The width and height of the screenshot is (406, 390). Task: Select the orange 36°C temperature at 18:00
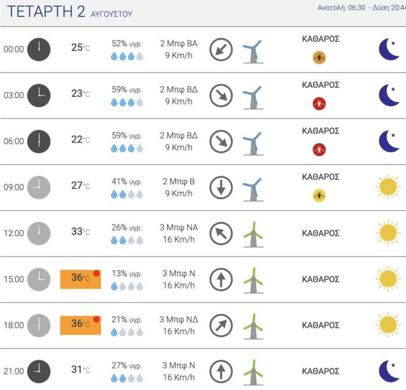tap(81, 324)
